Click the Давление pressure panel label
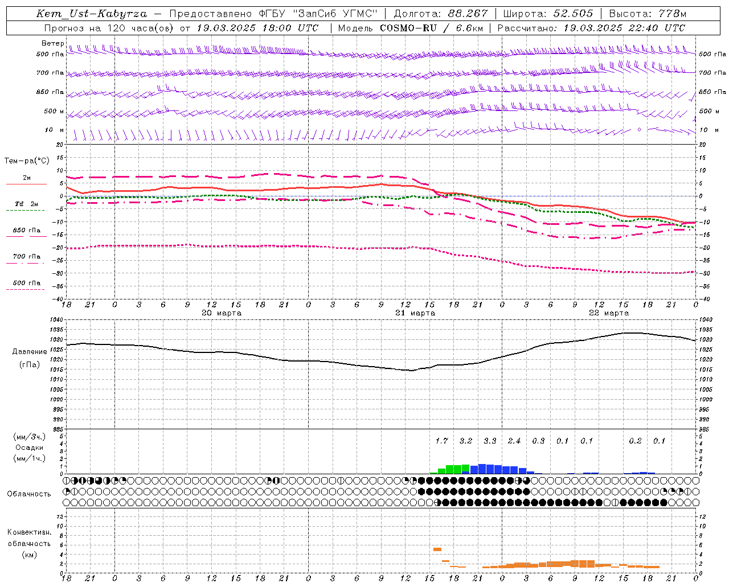 tap(30, 352)
